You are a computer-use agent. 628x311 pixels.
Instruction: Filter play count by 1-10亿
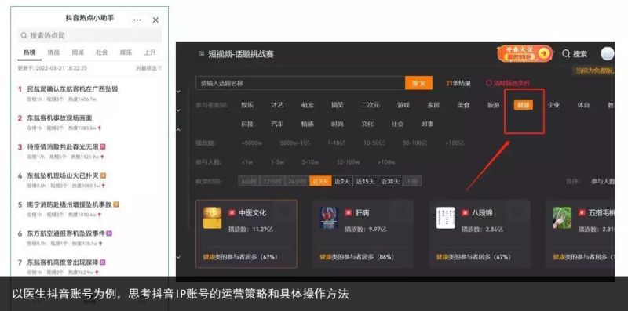337,143
